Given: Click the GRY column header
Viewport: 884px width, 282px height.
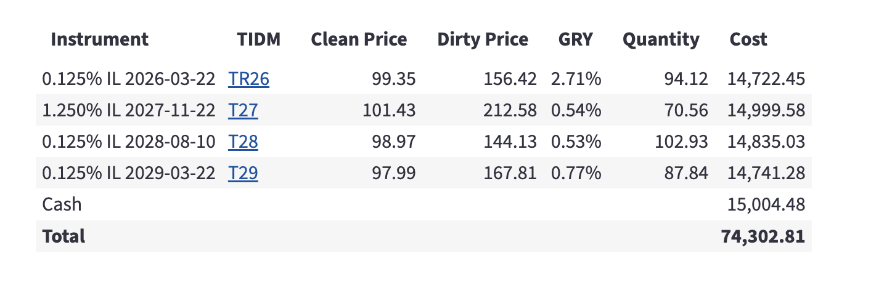Looking at the screenshot, I should coord(575,39).
